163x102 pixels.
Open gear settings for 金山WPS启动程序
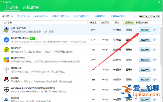pyautogui.click(x=155, y=40)
